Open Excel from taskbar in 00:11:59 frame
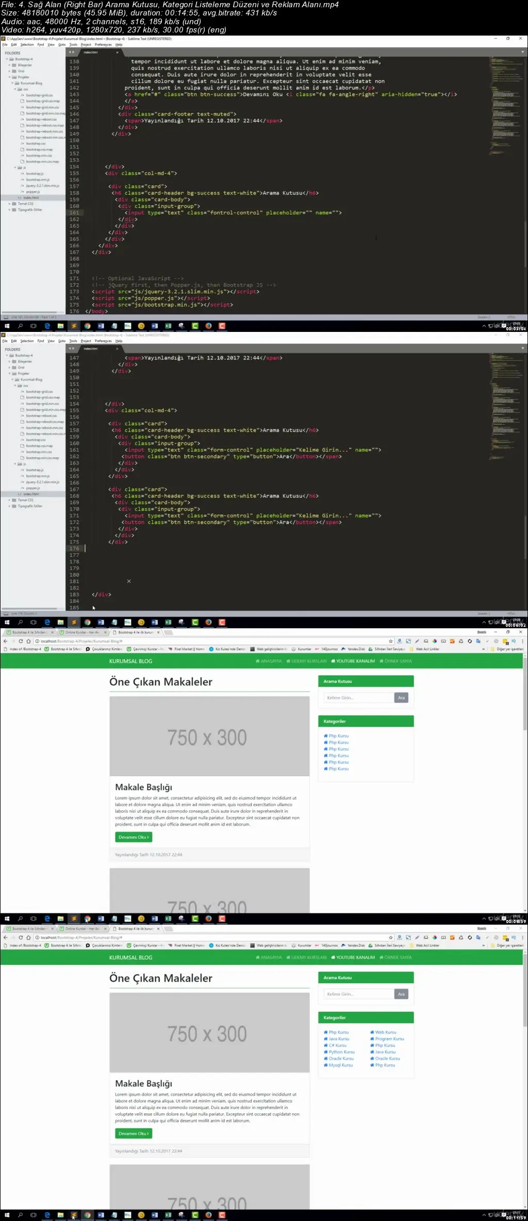 tap(168, 1215)
